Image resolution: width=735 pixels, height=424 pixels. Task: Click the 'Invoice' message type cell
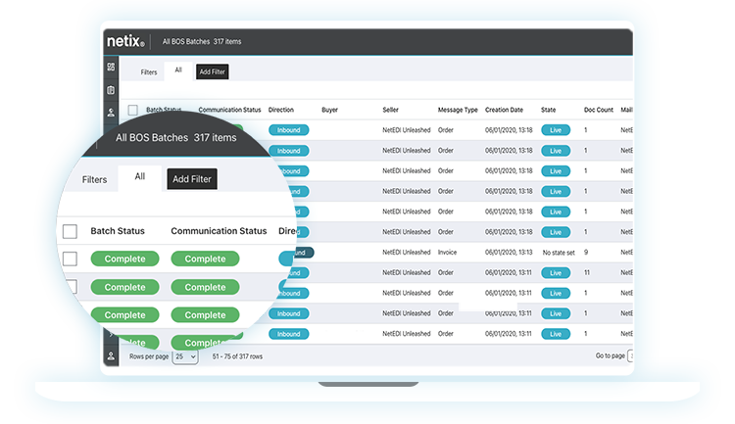click(447, 252)
